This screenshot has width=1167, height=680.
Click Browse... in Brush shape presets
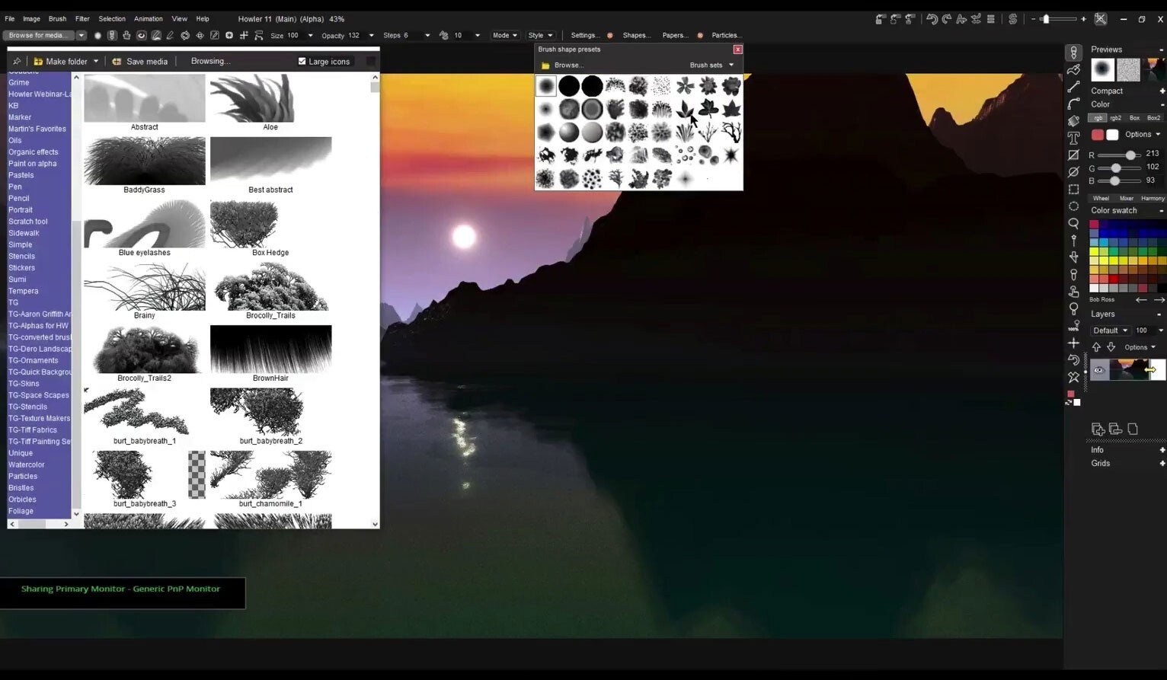click(561, 65)
